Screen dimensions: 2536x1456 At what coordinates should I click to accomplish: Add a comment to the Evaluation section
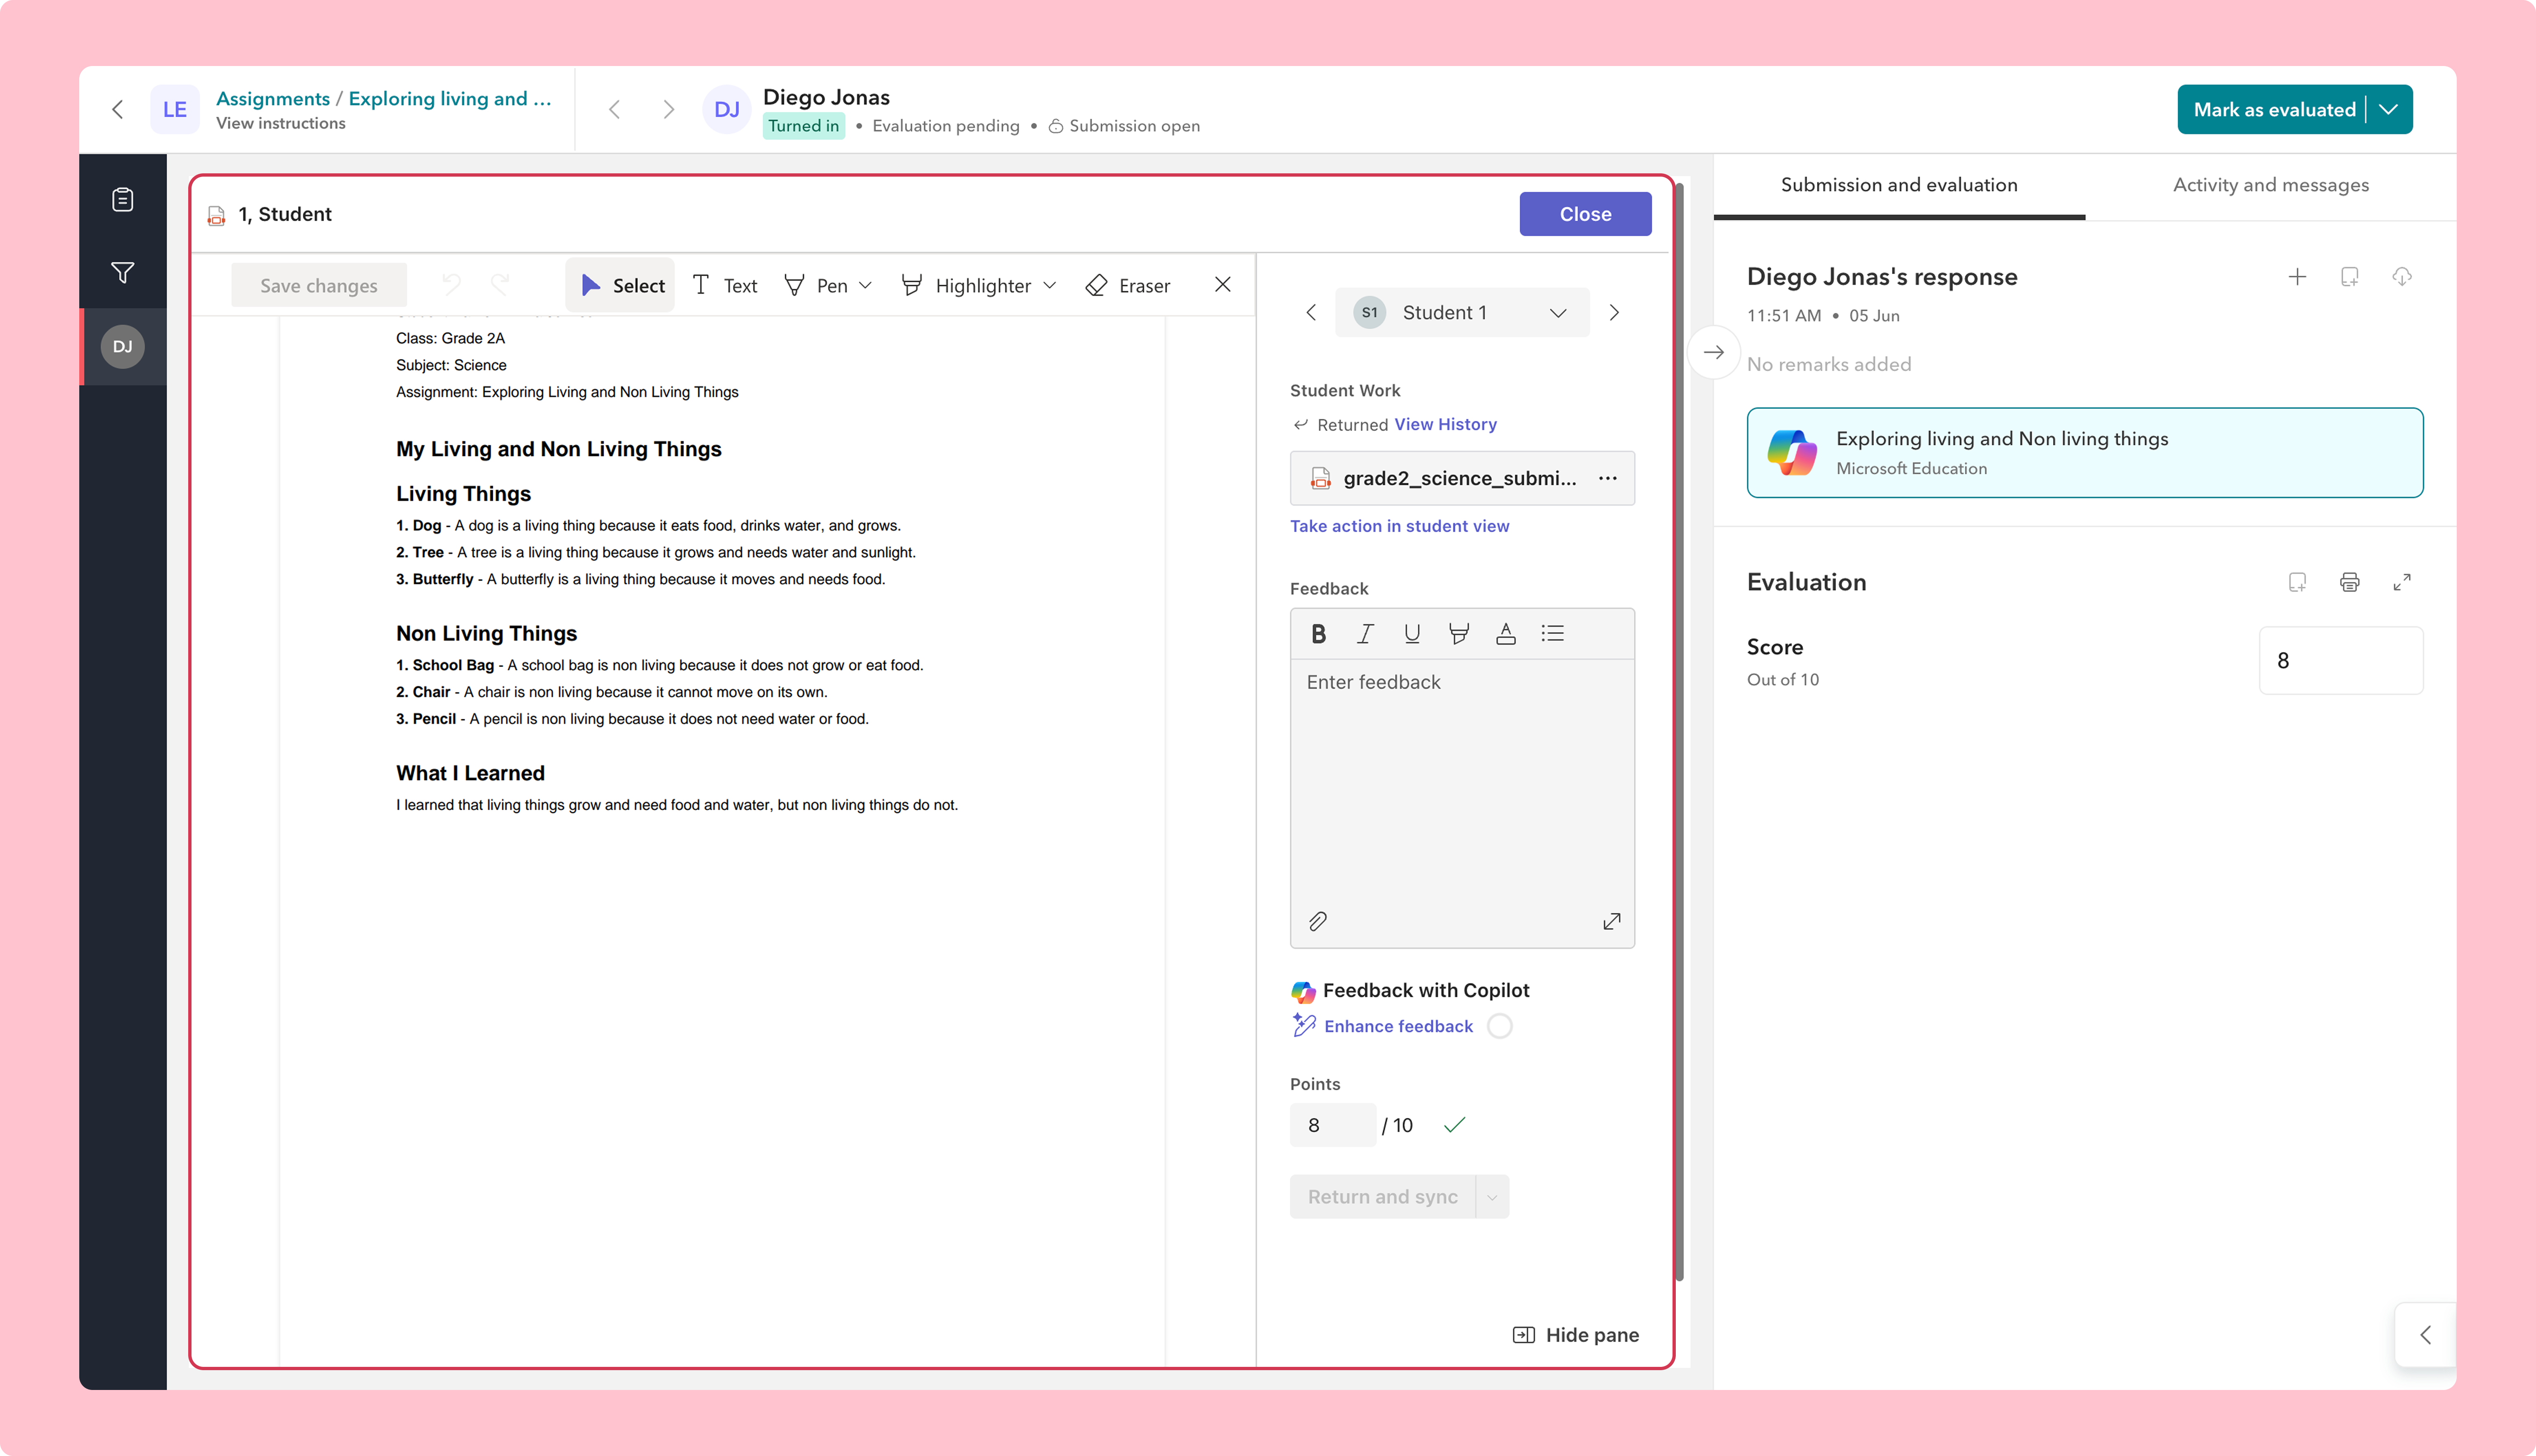click(2297, 582)
